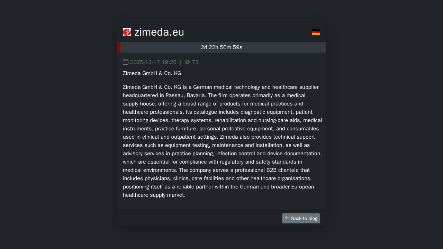This screenshot has height=249, width=443.
Task: Click the eye views icon
Action: point(187,62)
